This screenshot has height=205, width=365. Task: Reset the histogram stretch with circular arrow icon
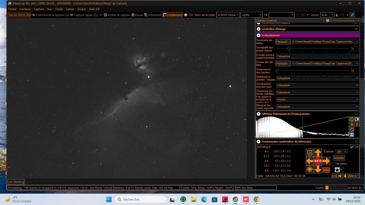click(x=352, y=129)
